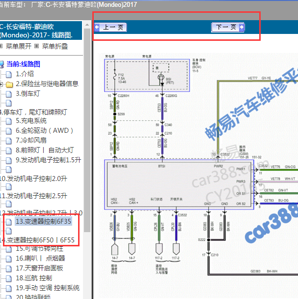Viewport: 298px width, 299px height.
Task: Click page icon beside 15.可调节转向柱
Action: [8, 249]
